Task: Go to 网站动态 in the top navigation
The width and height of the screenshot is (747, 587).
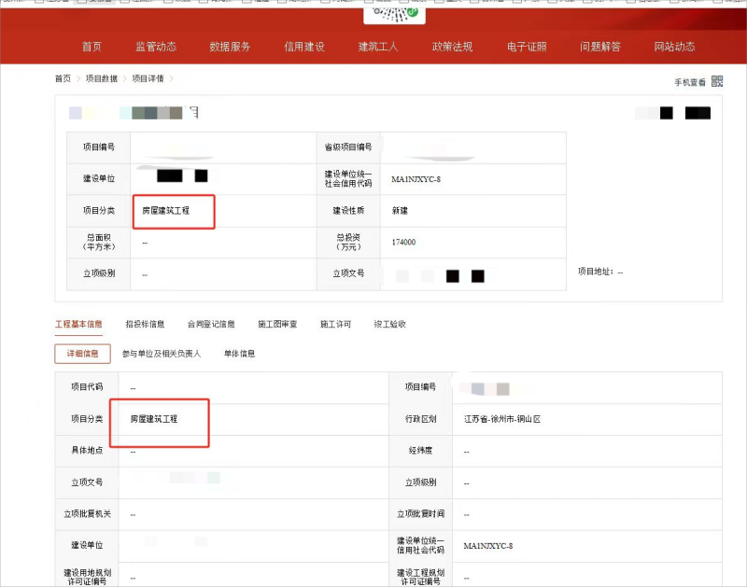Action: [674, 47]
